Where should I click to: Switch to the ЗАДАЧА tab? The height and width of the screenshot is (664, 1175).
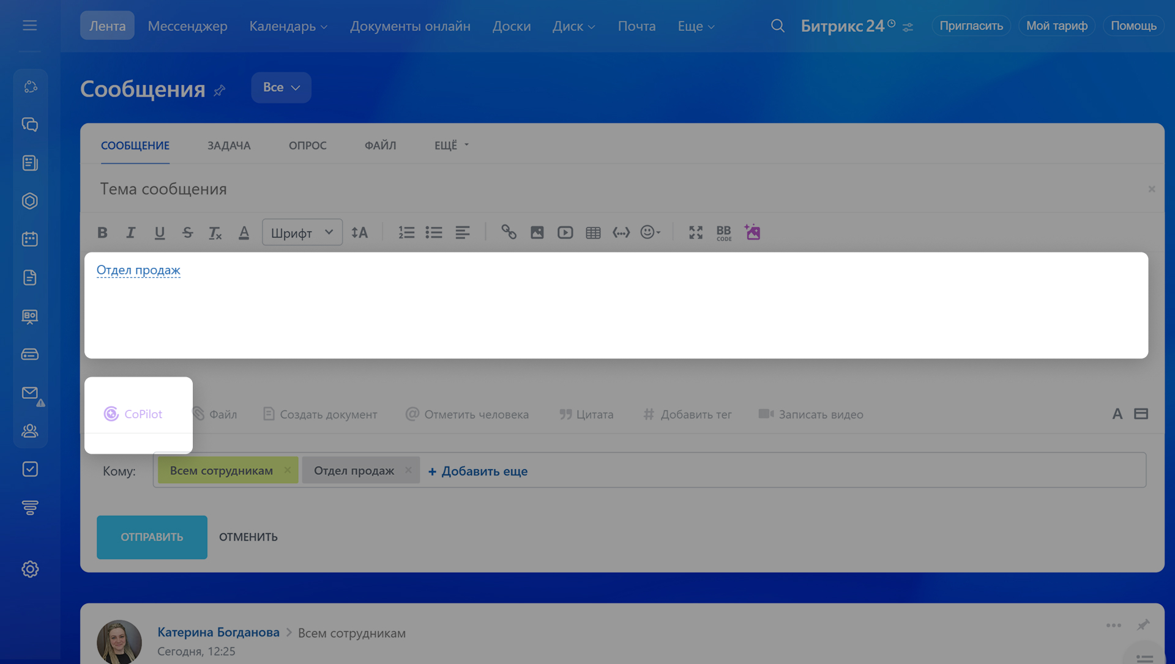tap(228, 146)
